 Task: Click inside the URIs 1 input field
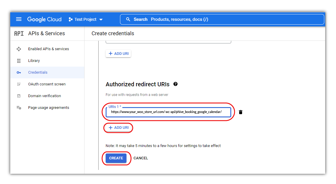(168, 112)
